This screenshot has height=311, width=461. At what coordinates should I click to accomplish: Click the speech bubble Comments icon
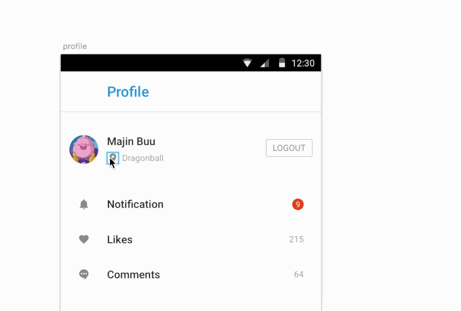click(x=84, y=274)
